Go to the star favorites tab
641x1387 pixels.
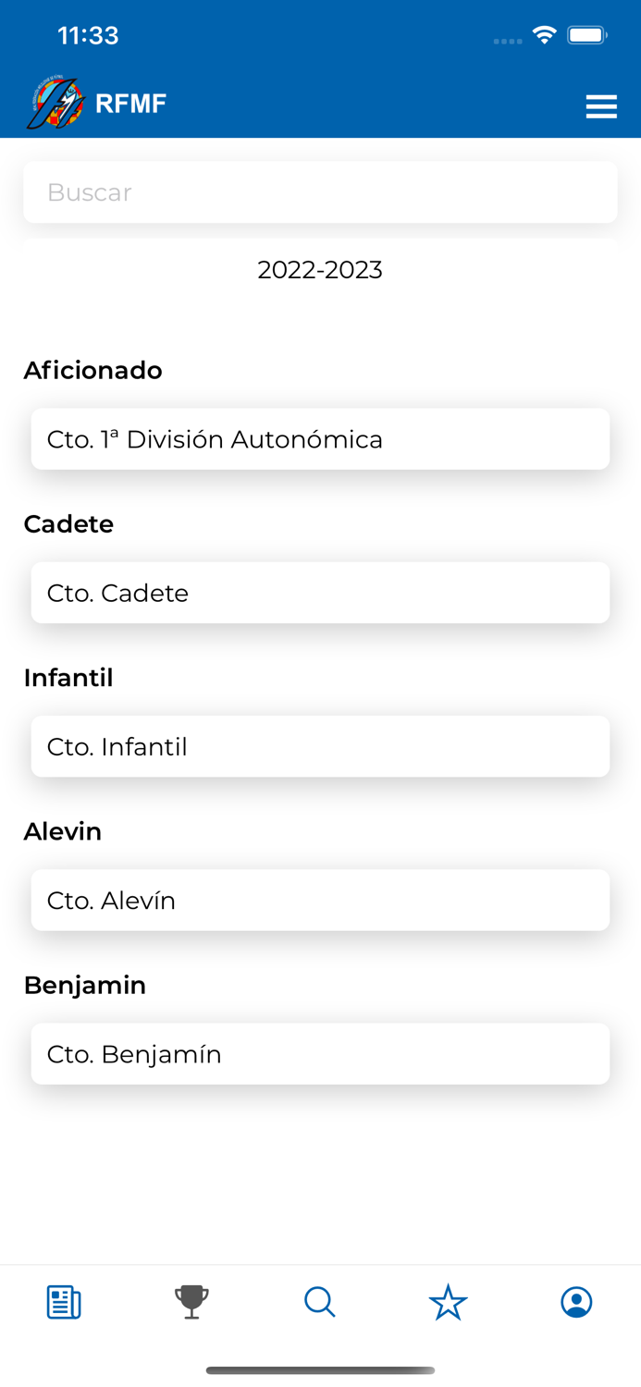coord(449,1302)
